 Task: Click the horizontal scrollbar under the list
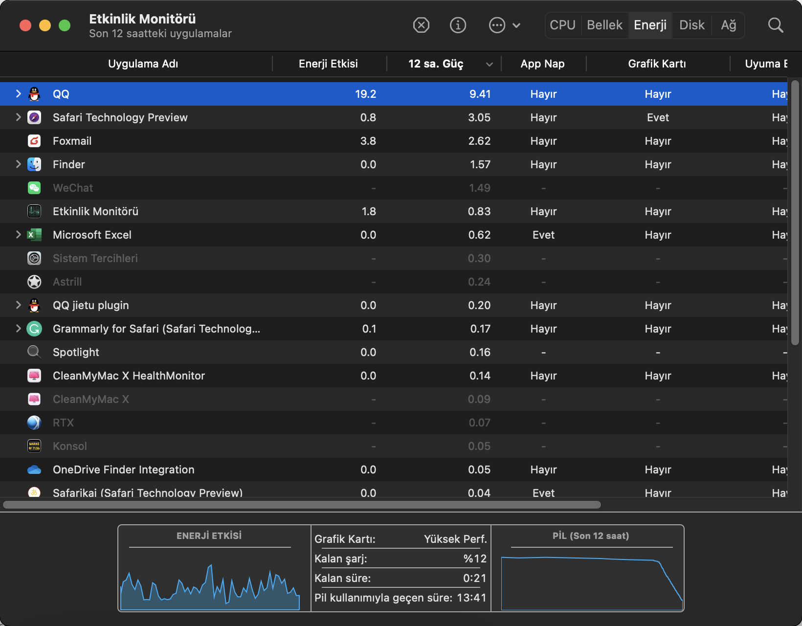[302, 505]
